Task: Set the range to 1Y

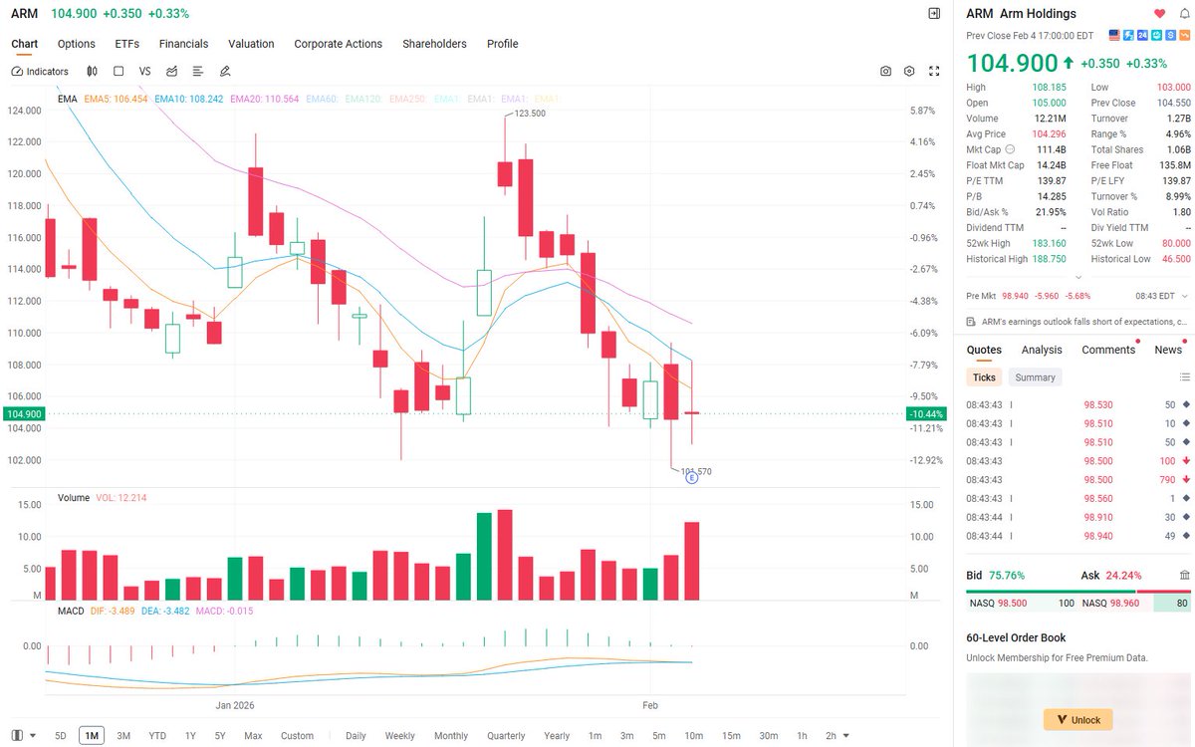Action: 190,736
